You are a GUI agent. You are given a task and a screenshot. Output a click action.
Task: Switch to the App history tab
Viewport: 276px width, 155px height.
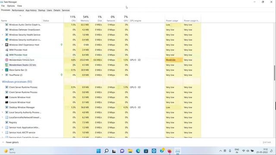[x=31, y=10]
